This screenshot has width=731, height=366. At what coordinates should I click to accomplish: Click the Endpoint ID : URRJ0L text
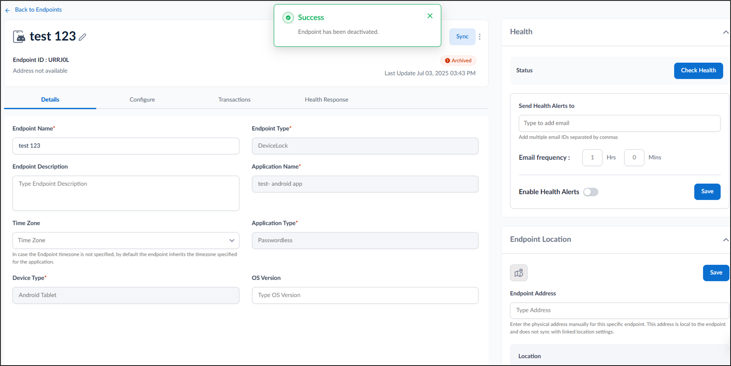point(41,60)
